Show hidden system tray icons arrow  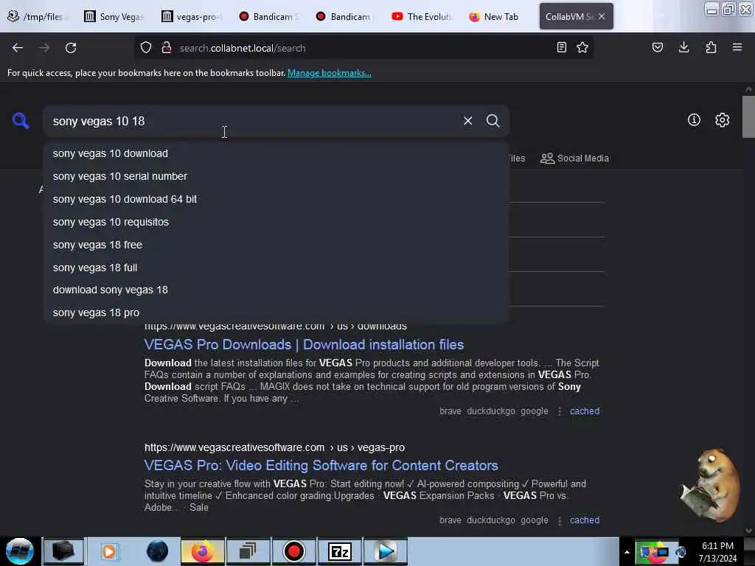click(x=627, y=552)
